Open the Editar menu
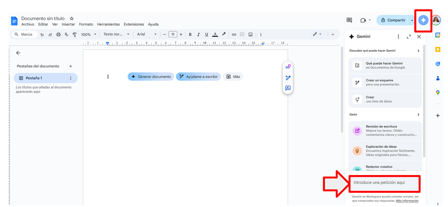The width and height of the screenshot is (448, 207). 43,24
